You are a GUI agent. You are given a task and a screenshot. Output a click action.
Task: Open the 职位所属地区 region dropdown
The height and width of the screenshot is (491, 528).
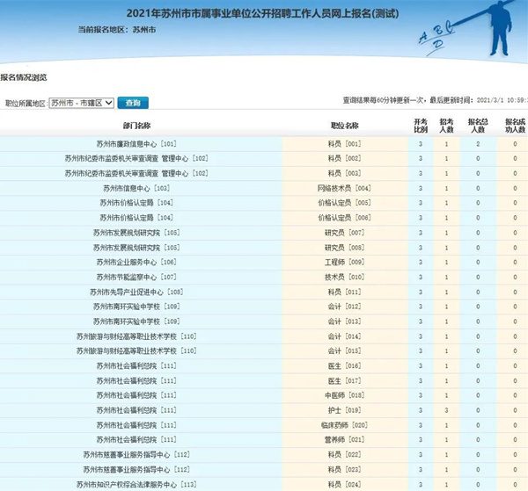coord(82,103)
